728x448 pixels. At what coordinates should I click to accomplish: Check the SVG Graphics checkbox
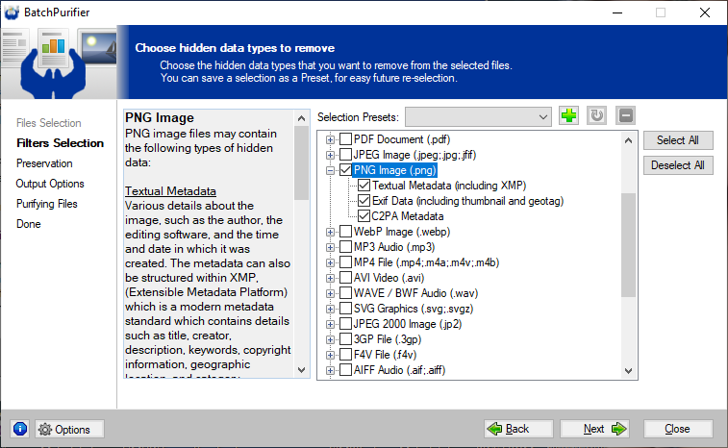click(x=345, y=309)
